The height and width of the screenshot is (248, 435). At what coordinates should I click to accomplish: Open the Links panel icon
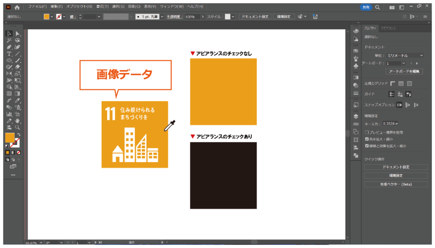[x=356, y=124]
